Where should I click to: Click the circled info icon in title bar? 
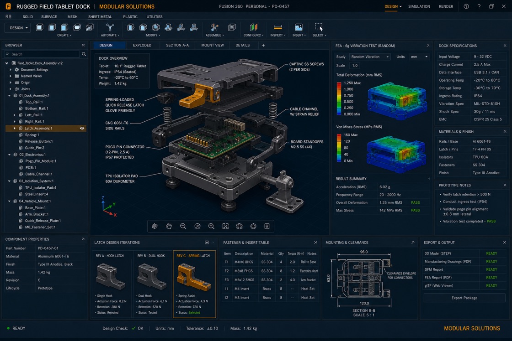point(466,6)
